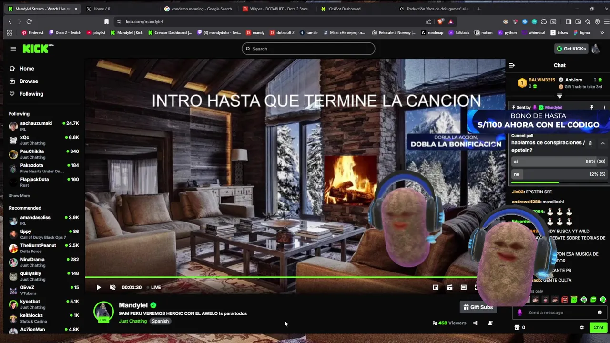Open Browse in sidebar
The width and height of the screenshot is (610, 343).
(24, 81)
